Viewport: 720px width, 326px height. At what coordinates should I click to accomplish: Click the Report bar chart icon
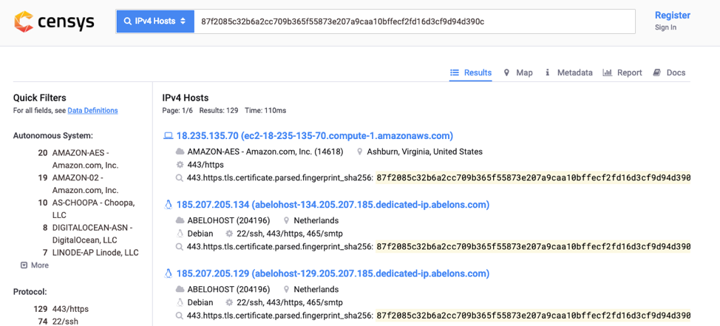607,72
